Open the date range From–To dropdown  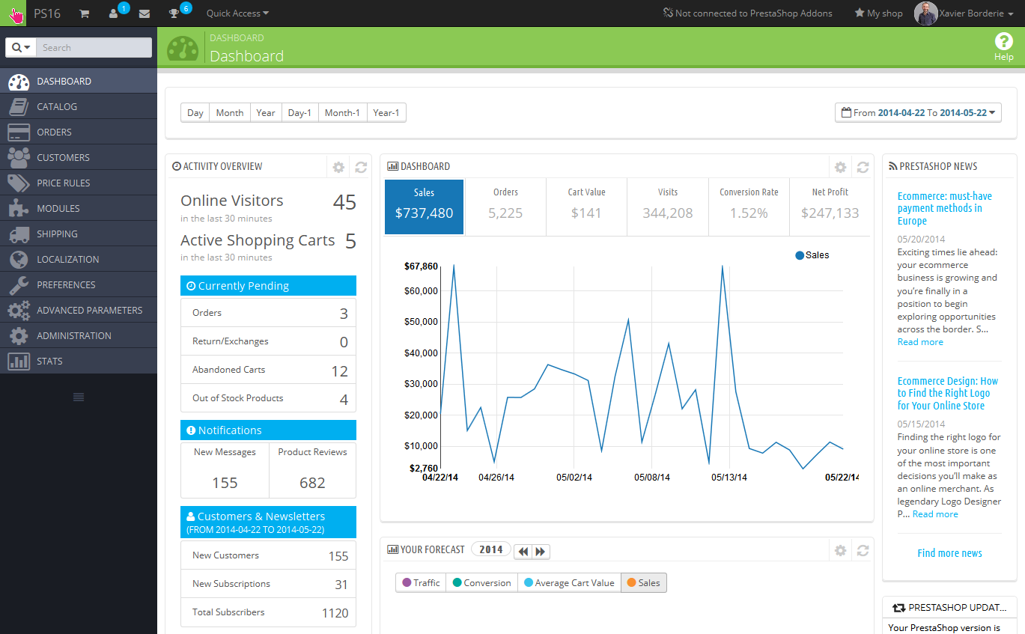[x=918, y=112]
